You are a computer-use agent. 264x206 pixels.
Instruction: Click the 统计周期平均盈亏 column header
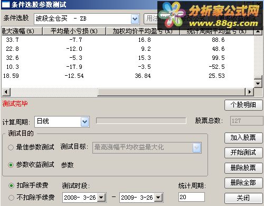tap(216, 31)
